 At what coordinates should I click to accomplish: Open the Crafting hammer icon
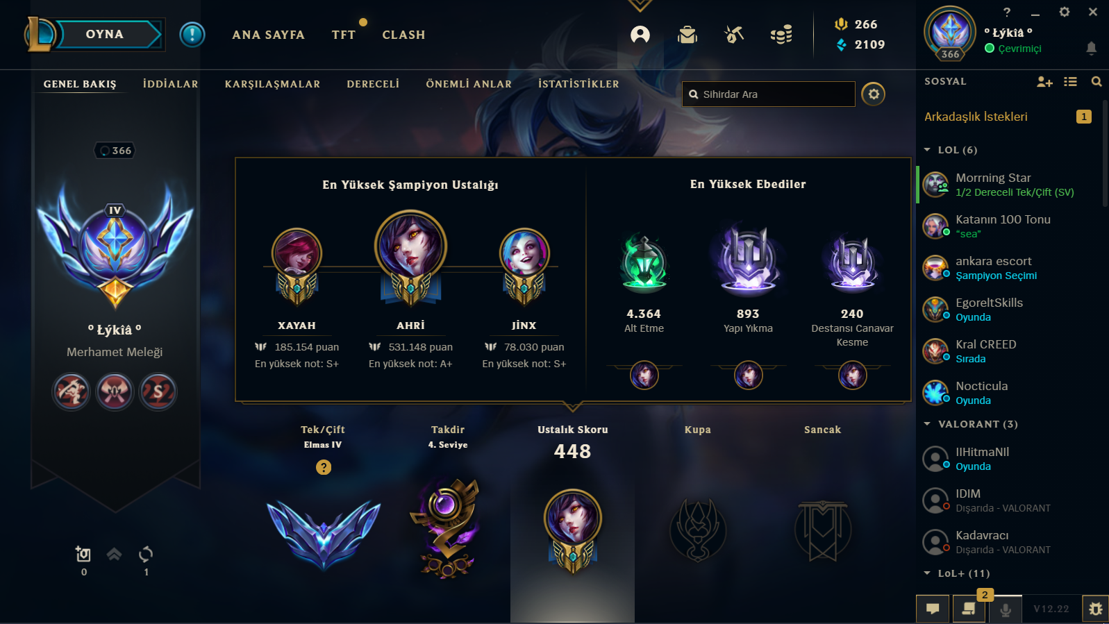pos(734,34)
